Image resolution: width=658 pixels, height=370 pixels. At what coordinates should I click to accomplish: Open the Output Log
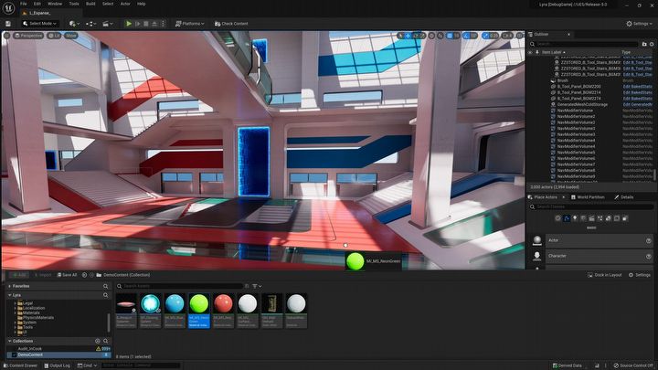coord(63,365)
